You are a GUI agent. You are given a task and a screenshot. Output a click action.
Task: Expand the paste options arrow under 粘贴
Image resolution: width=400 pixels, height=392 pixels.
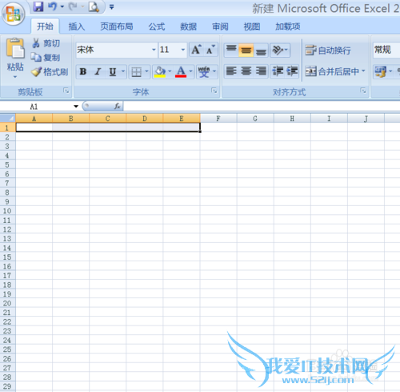click(x=15, y=77)
